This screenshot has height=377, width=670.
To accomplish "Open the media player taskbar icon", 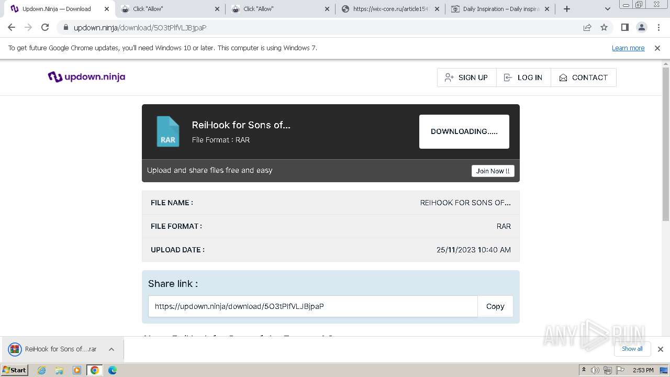I will pos(77,370).
